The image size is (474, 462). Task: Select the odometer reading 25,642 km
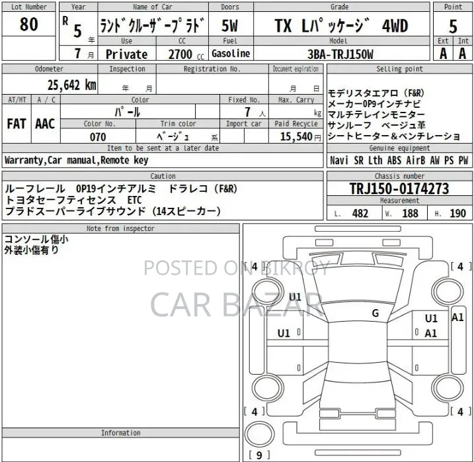[x=71, y=85]
